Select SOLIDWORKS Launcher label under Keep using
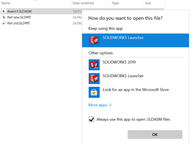The width and height of the screenshot is (194, 145). [x=123, y=38]
